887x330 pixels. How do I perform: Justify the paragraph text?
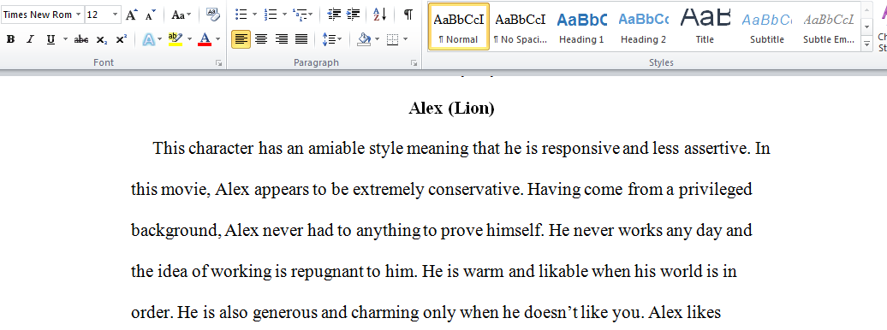point(301,39)
